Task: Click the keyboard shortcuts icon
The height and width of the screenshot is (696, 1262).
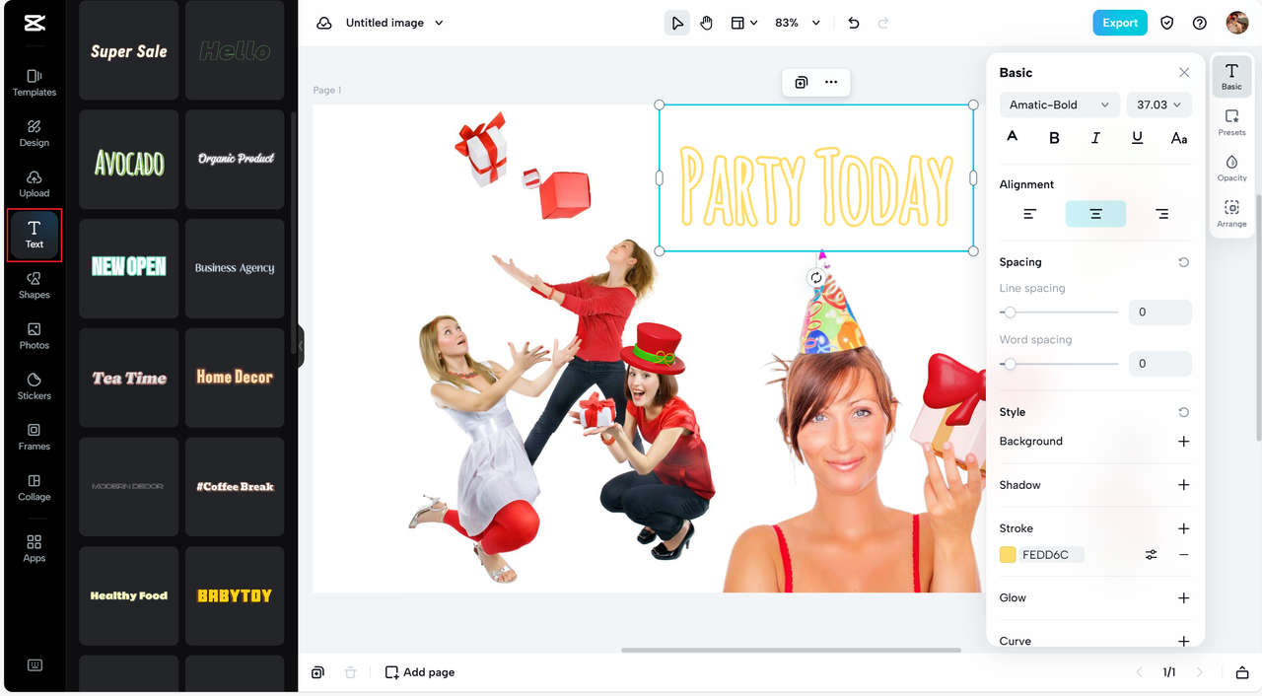Action: click(x=35, y=664)
